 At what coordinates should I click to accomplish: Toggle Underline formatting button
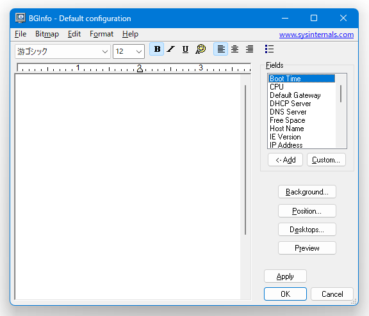pos(185,49)
